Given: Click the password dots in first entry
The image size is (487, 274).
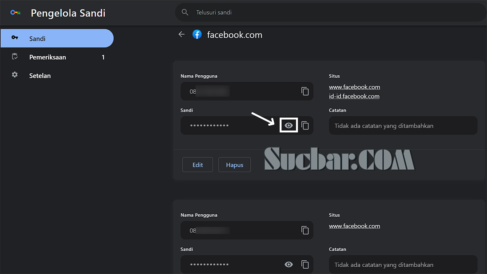Looking at the screenshot, I should tap(209, 126).
